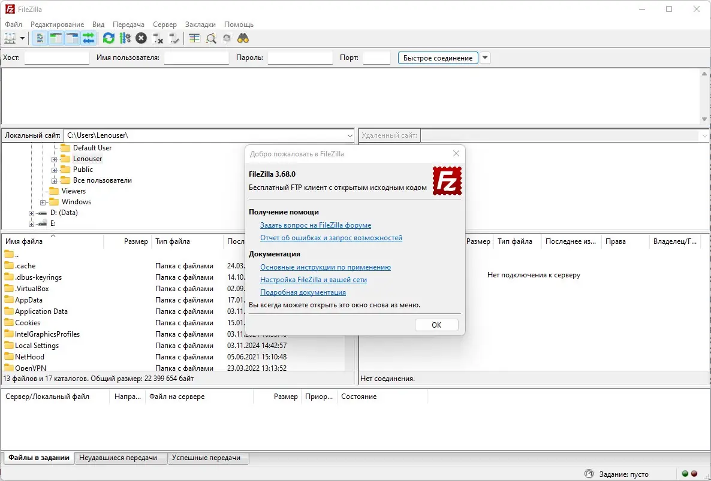Open quick connect history dropdown arrow

click(x=485, y=58)
